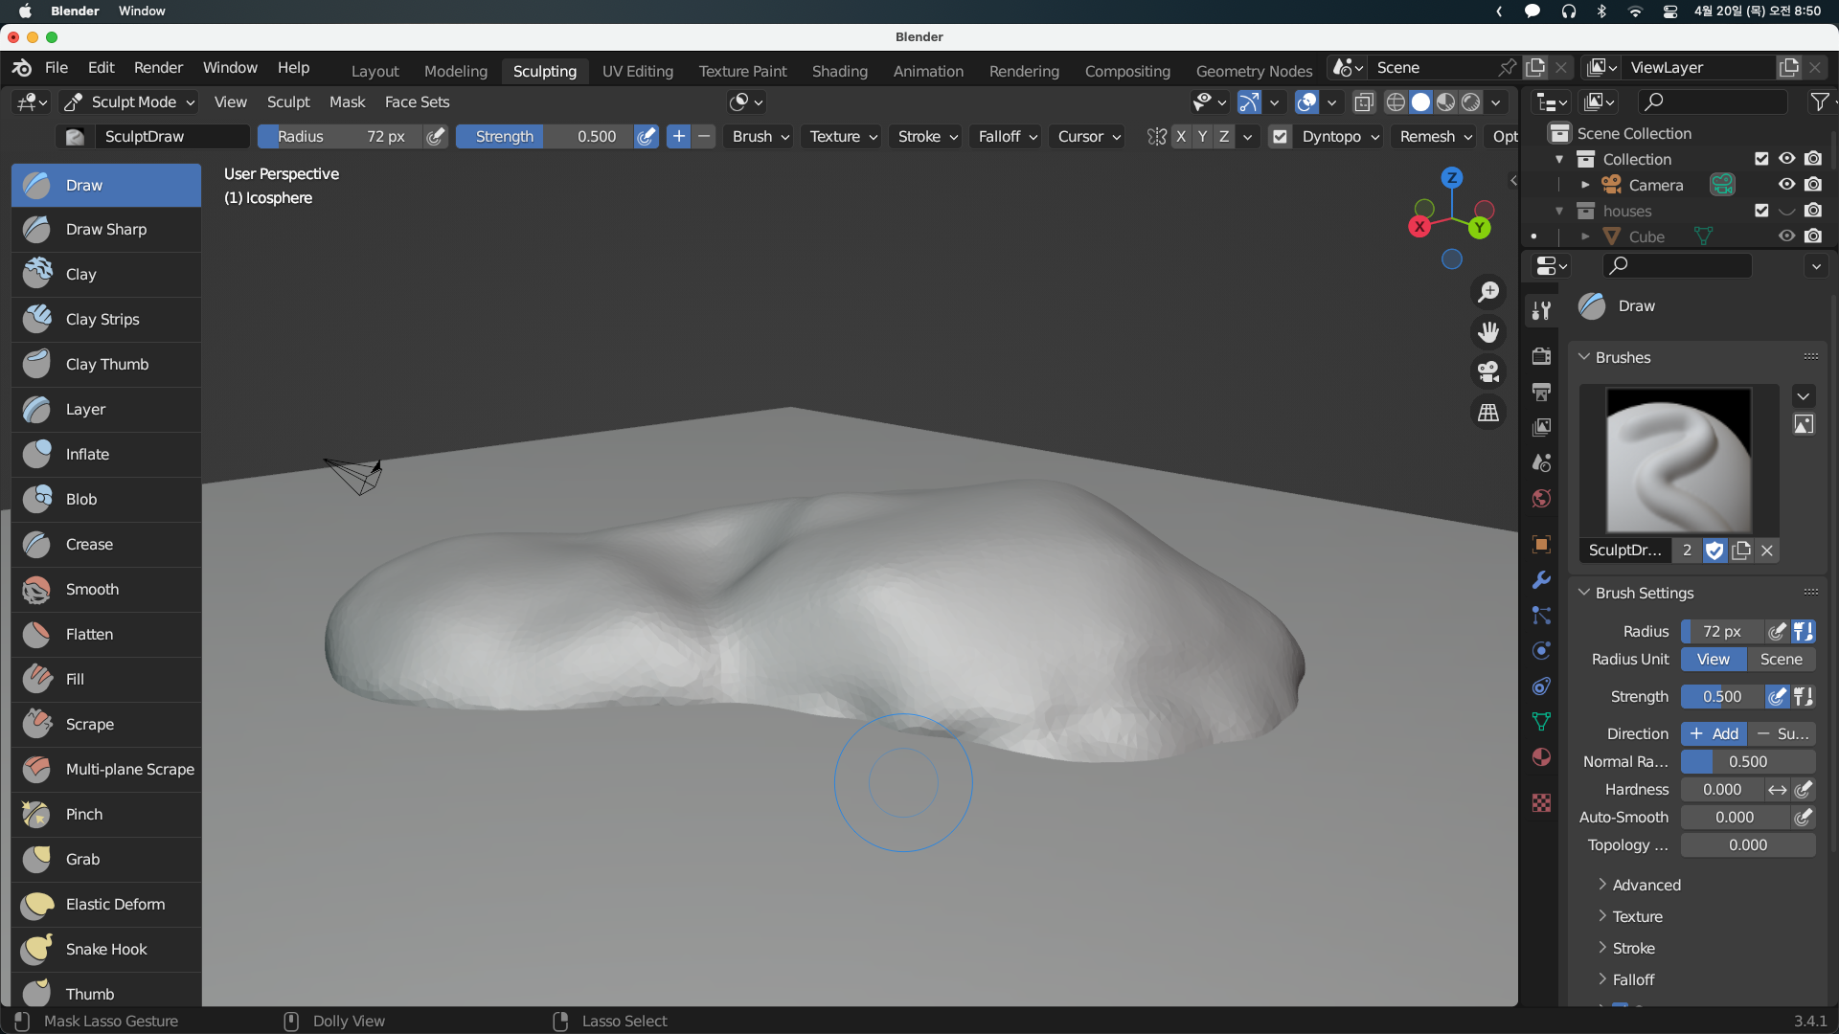
Task: Activate the Smooth brush
Action: (106, 590)
